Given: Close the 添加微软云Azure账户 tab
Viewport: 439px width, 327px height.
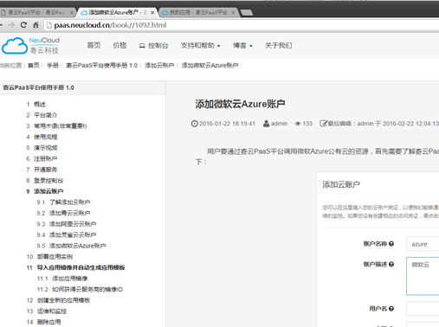Looking at the screenshot, I should 152,13.
